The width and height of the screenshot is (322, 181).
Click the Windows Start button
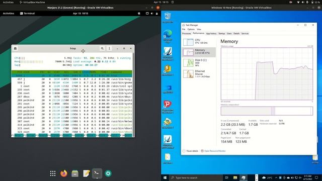(165, 177)
